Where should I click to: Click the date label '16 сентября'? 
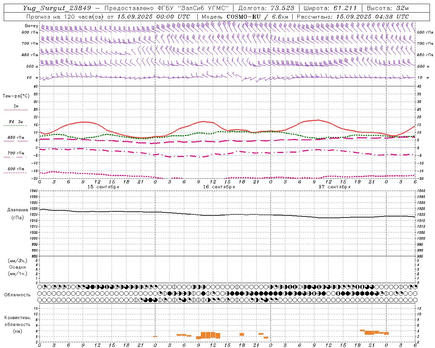219,187
